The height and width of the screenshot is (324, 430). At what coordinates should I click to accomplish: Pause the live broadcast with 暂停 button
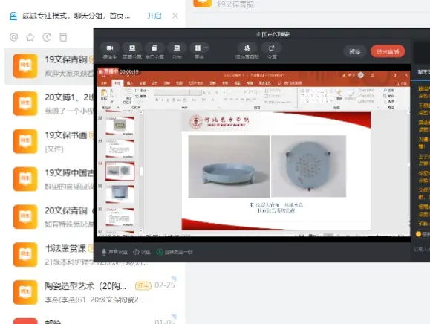pyautogui.click(x=354, y=51)
